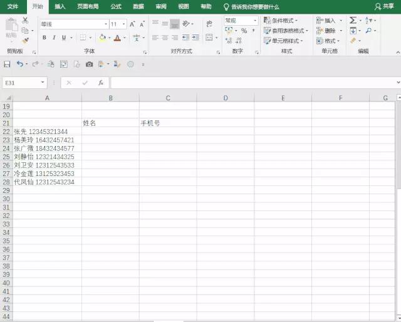Click the Clear eraser icon

click(x=353, y=41)
